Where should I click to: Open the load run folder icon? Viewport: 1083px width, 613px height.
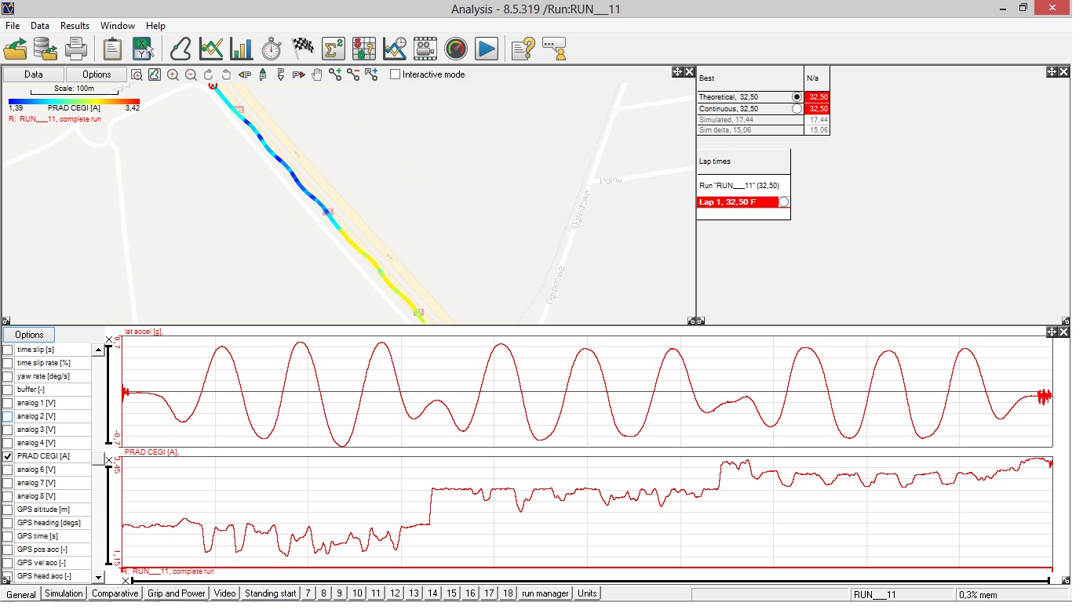tap(15, 49)
